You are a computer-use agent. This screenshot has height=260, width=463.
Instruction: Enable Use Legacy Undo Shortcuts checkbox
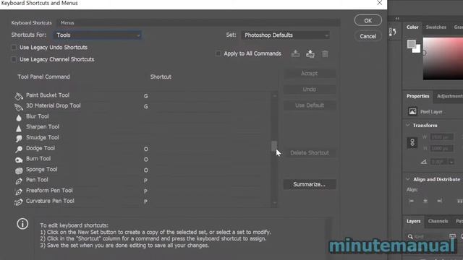[14, 48]
